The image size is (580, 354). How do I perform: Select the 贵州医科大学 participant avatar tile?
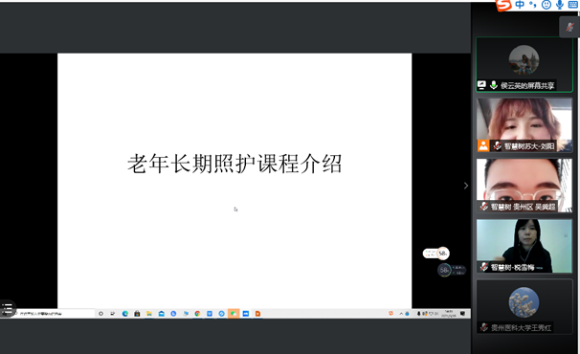(x=524, y=307)
